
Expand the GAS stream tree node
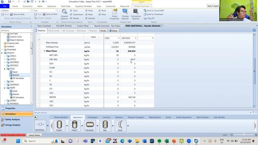click(x=5, y=81)
